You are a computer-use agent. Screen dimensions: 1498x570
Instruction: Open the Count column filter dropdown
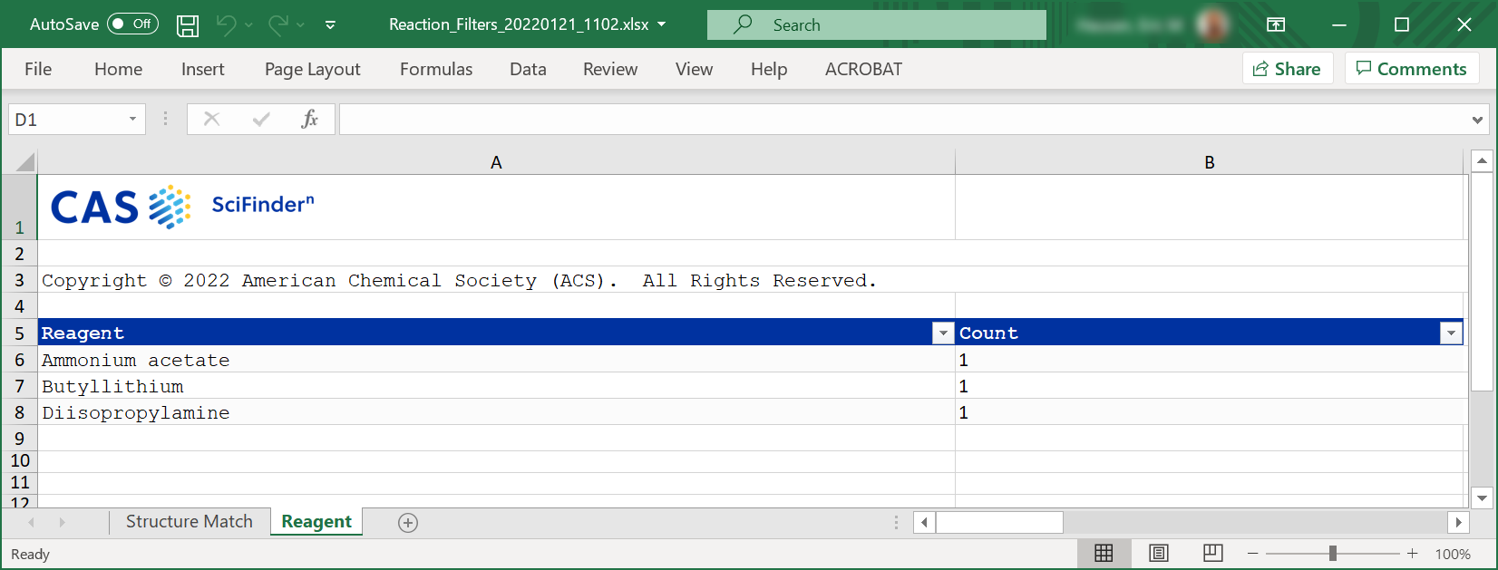(1451, 333)
